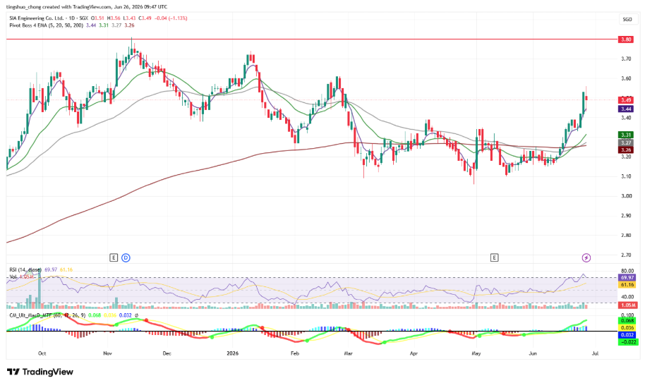Screen dimensions: 645x383
Task: Select the red 3.80 horizontal line price label
Action: (626, 39)
